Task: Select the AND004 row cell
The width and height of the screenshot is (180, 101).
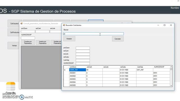Action: 78,82
